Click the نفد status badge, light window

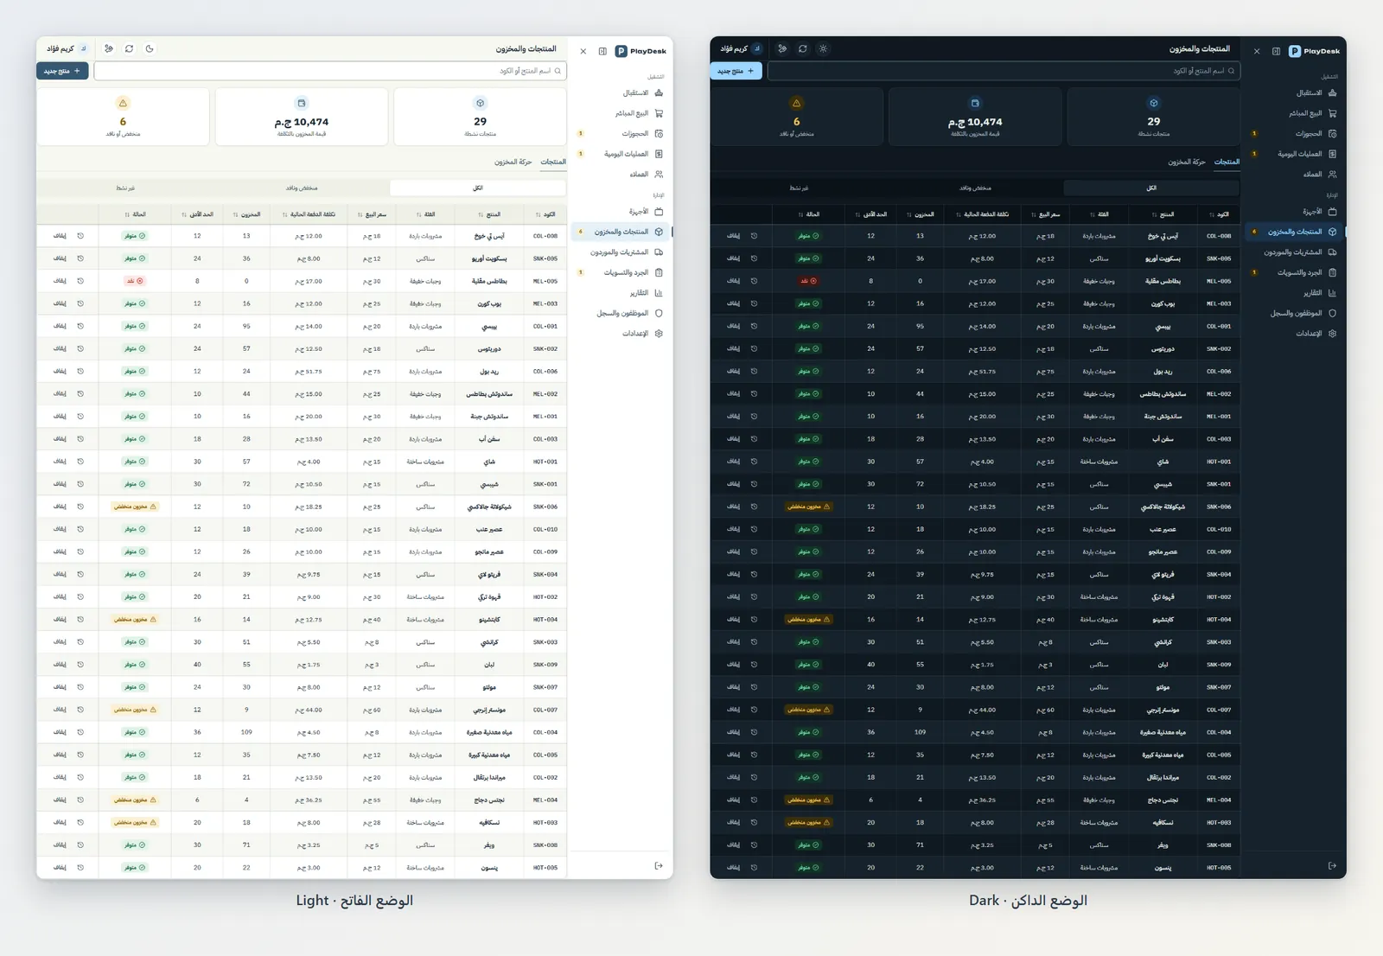click(x=134, y=281)
